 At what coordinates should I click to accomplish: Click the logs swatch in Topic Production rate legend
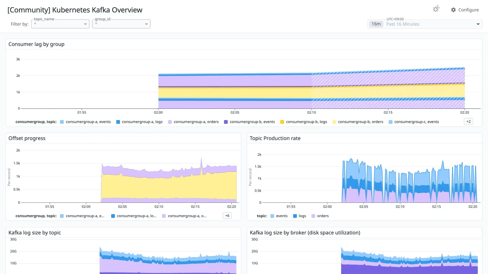coord(295,216)
